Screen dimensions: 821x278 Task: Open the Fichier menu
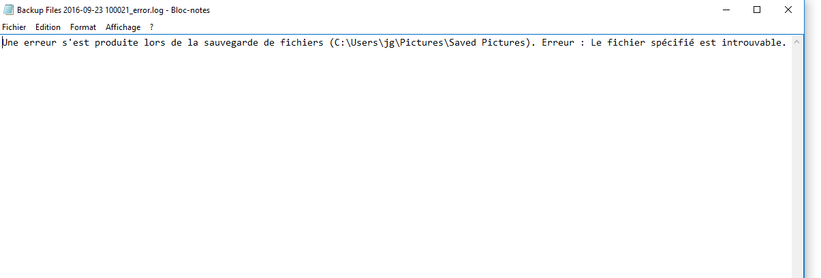[x=14, y=27]
